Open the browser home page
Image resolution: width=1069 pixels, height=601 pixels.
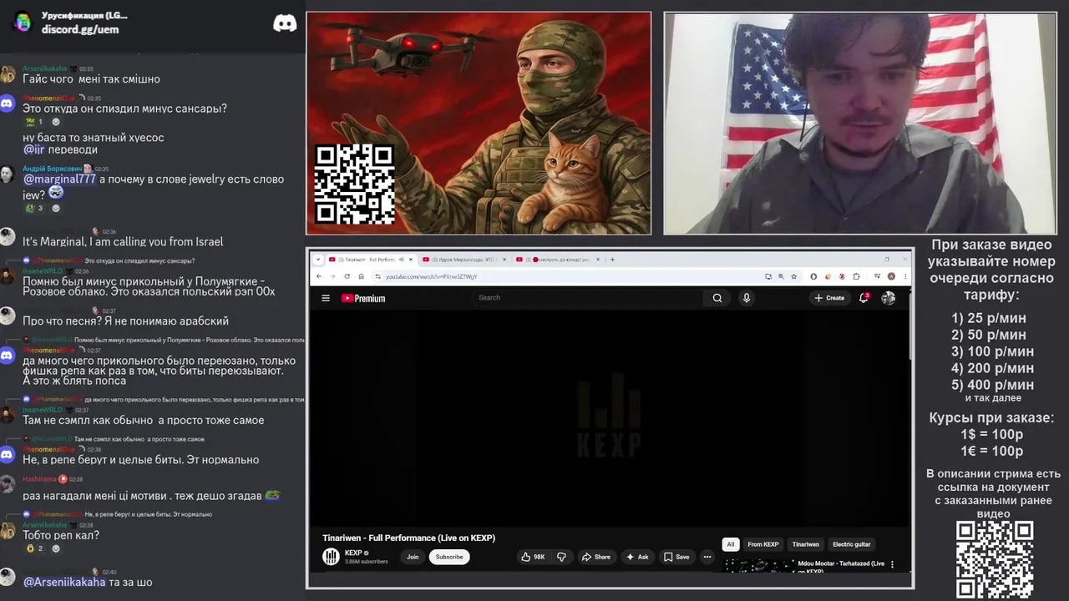(x=361, y=276)
